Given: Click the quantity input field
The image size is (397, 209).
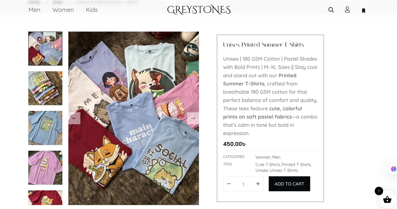Looking at the screenshot, I should pos(243,184).
